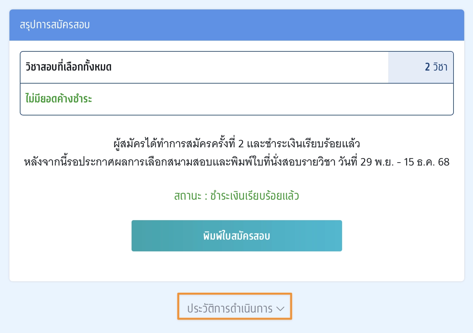Click the chevron arrow beside ประวัติการดำเนินการ
The height and width of the screenshot is (333, 473).
point(280,309)
